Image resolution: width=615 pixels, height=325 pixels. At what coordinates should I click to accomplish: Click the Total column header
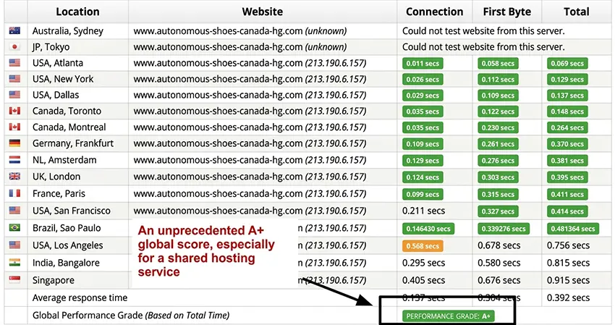pos(577,12)
